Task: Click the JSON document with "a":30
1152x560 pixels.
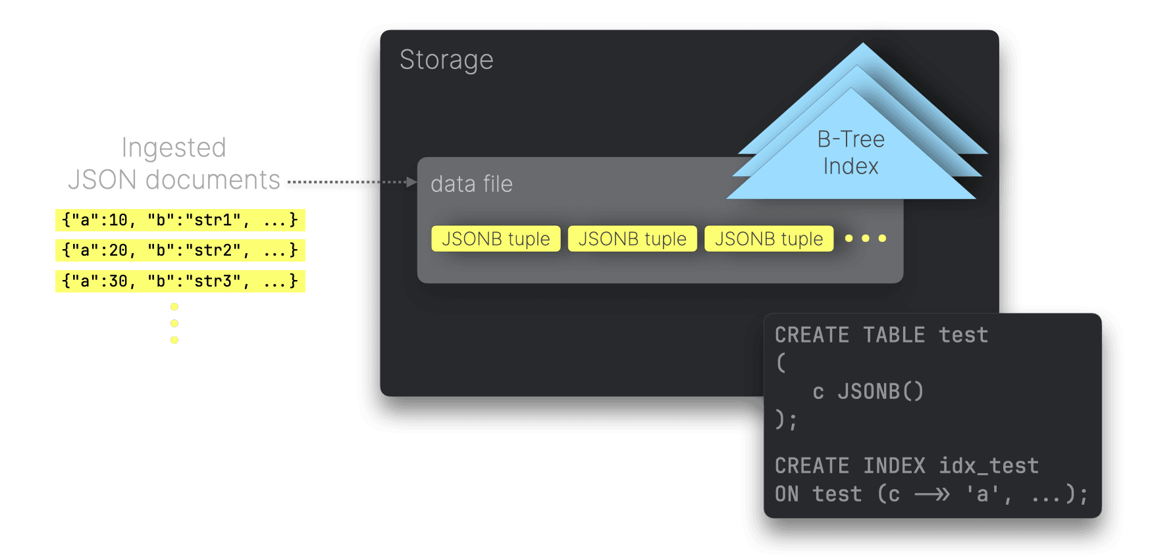Action: (180, 281)
